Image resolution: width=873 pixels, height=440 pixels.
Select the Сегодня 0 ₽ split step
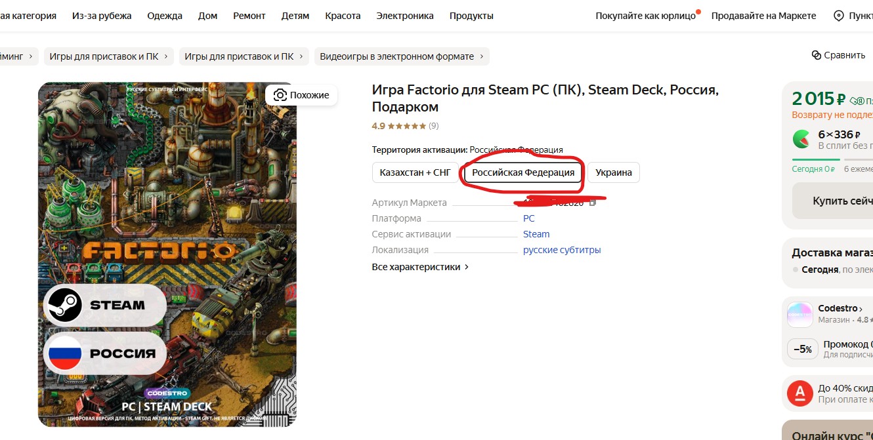[814, 169]
